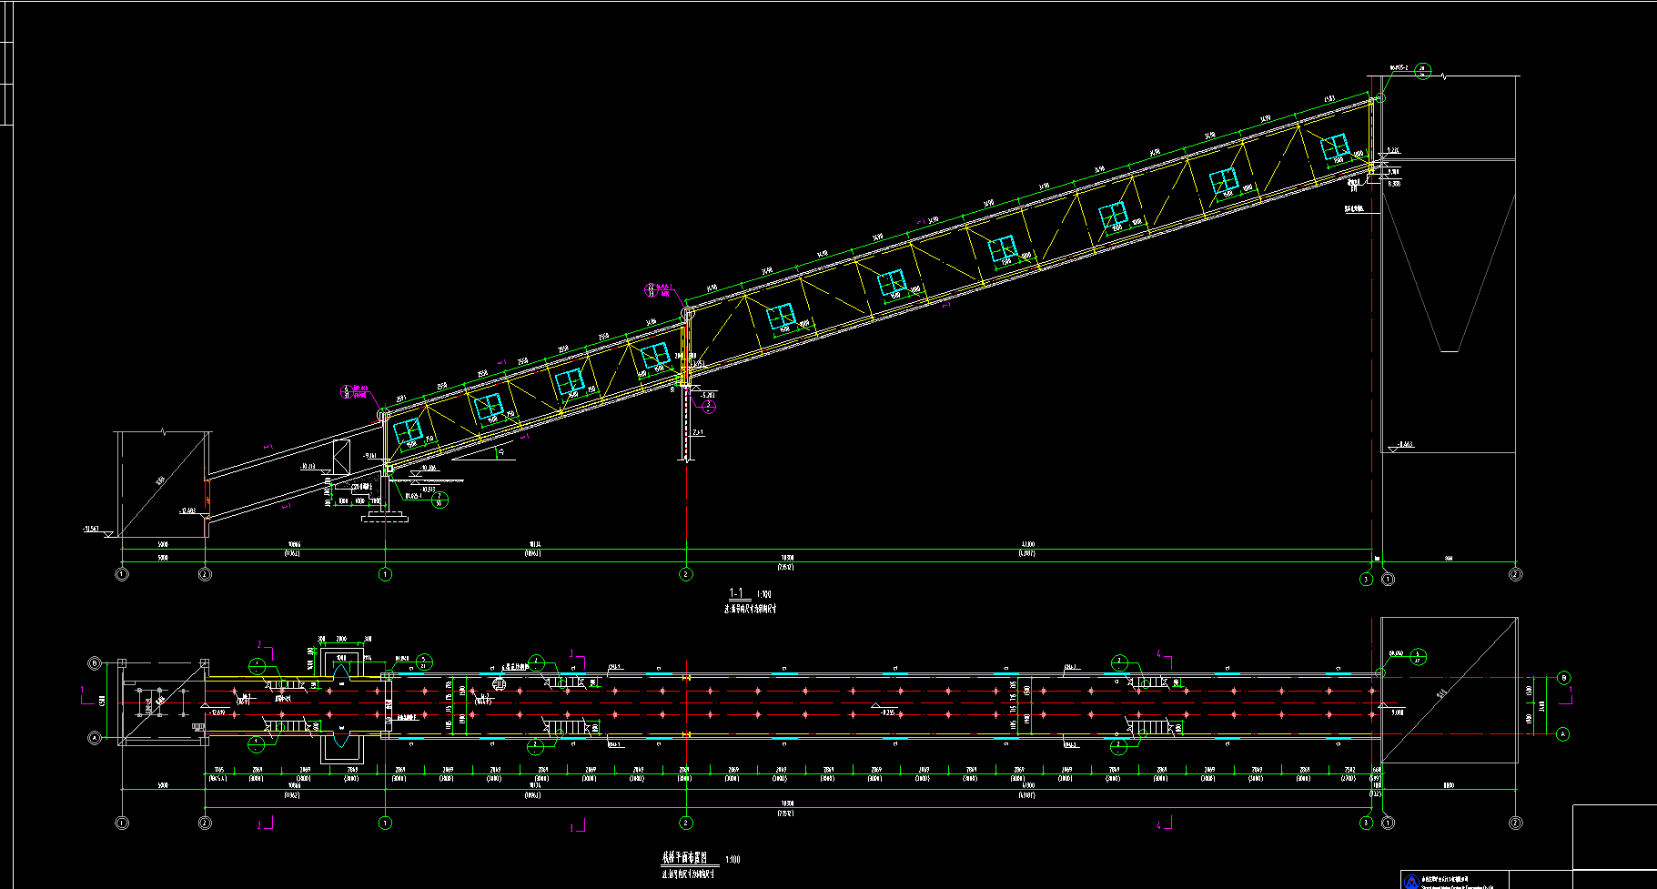Select the 1-1 section view title
The image size is (1657, 889).
(736, 593)
